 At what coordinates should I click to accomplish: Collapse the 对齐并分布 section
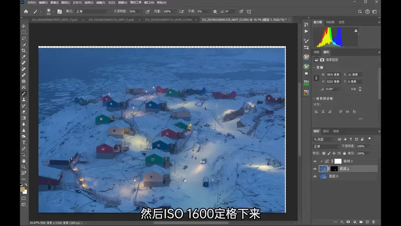click(x=314, y=98)
